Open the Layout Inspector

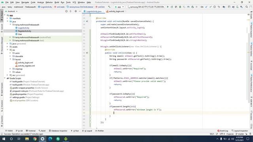pyautogui.click(x=240, y=131)
